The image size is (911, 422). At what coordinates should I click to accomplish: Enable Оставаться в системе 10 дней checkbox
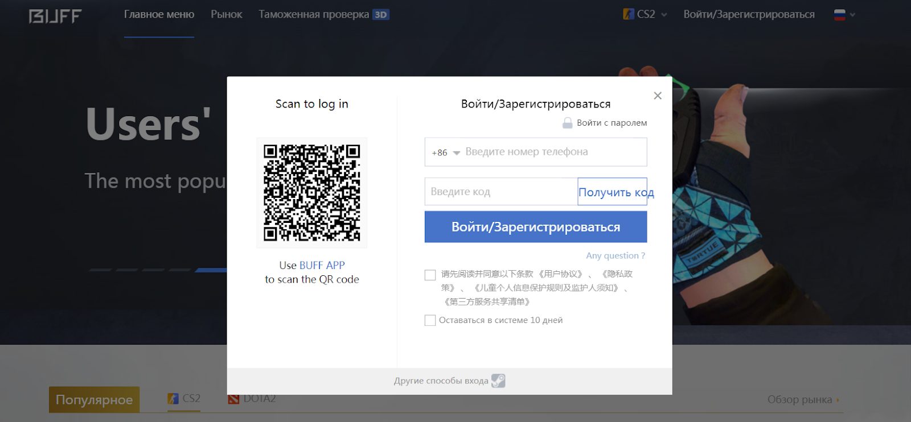(430, 320)
